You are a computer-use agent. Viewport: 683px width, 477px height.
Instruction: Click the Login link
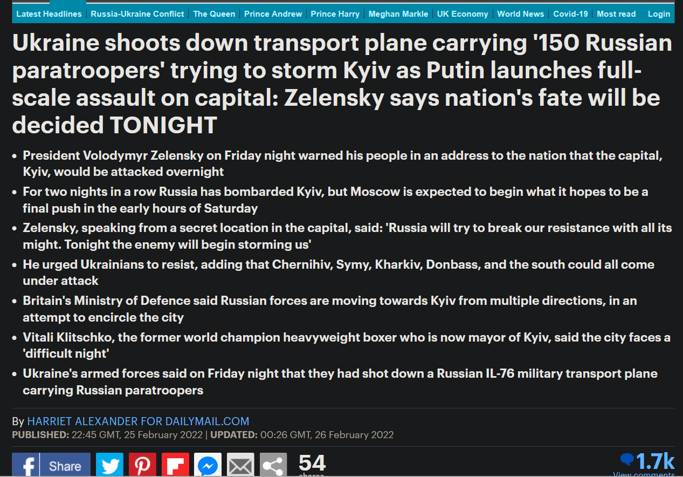pyautogui.click(x=659, y=14)
